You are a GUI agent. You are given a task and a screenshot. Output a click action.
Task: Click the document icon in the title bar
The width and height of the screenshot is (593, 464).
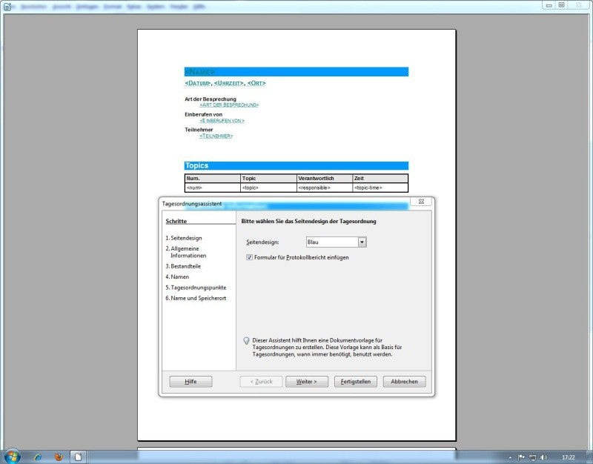tap(7, 7)
